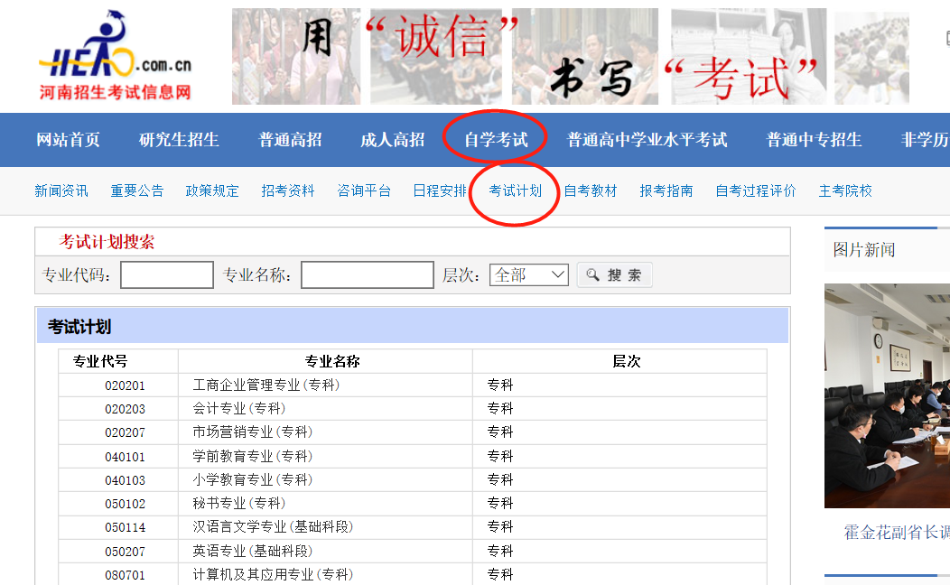Click the 考试计划 section heading

tap(79, 328)
